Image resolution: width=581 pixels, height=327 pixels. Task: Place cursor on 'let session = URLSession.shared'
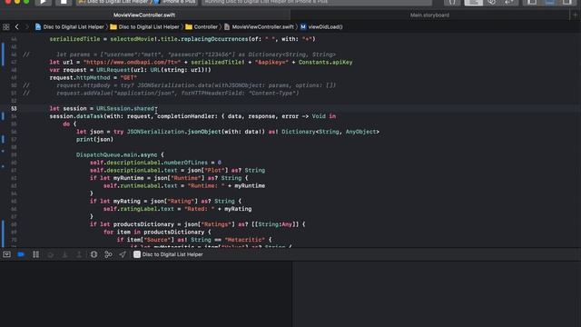(x=102, y=109)
